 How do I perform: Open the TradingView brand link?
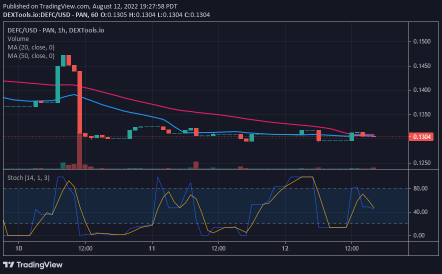point(32,264)
